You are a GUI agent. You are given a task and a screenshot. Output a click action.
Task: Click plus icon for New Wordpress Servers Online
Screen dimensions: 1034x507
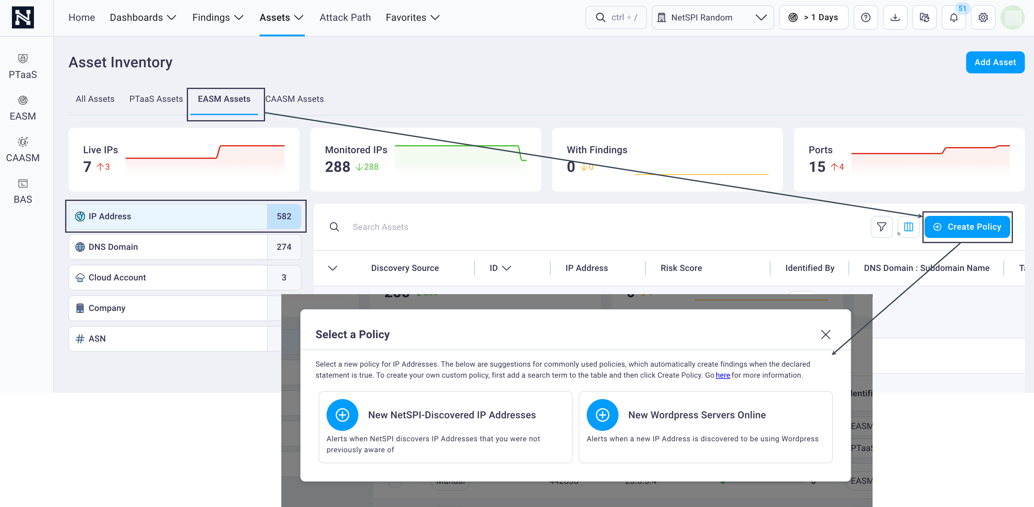(x=602, y=415)
